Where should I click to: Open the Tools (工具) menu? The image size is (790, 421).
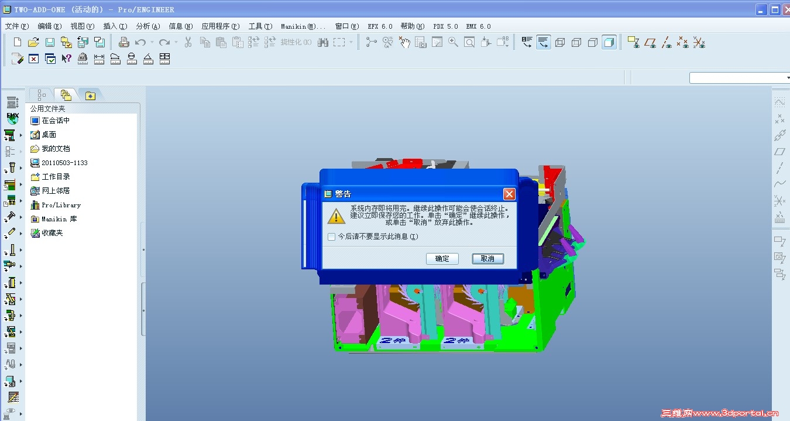click(260, 26)
